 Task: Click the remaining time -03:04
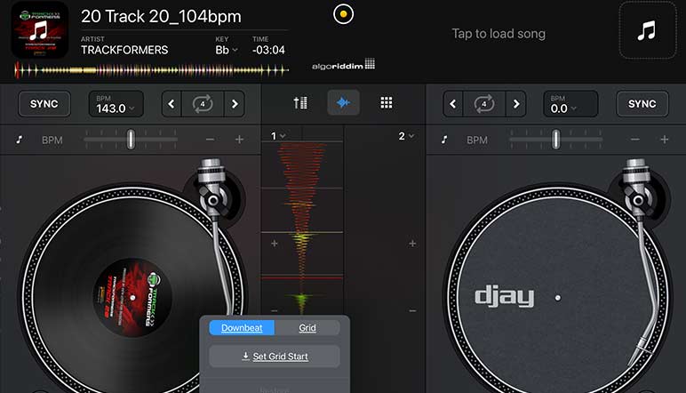pos(268,50)
